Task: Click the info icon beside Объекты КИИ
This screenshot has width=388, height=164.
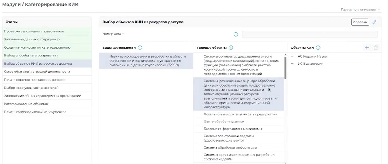Action: 318,48
